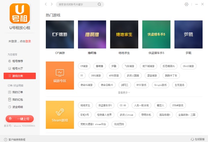Select the 绝地求生 hot game thumbnail

point(124,35)
